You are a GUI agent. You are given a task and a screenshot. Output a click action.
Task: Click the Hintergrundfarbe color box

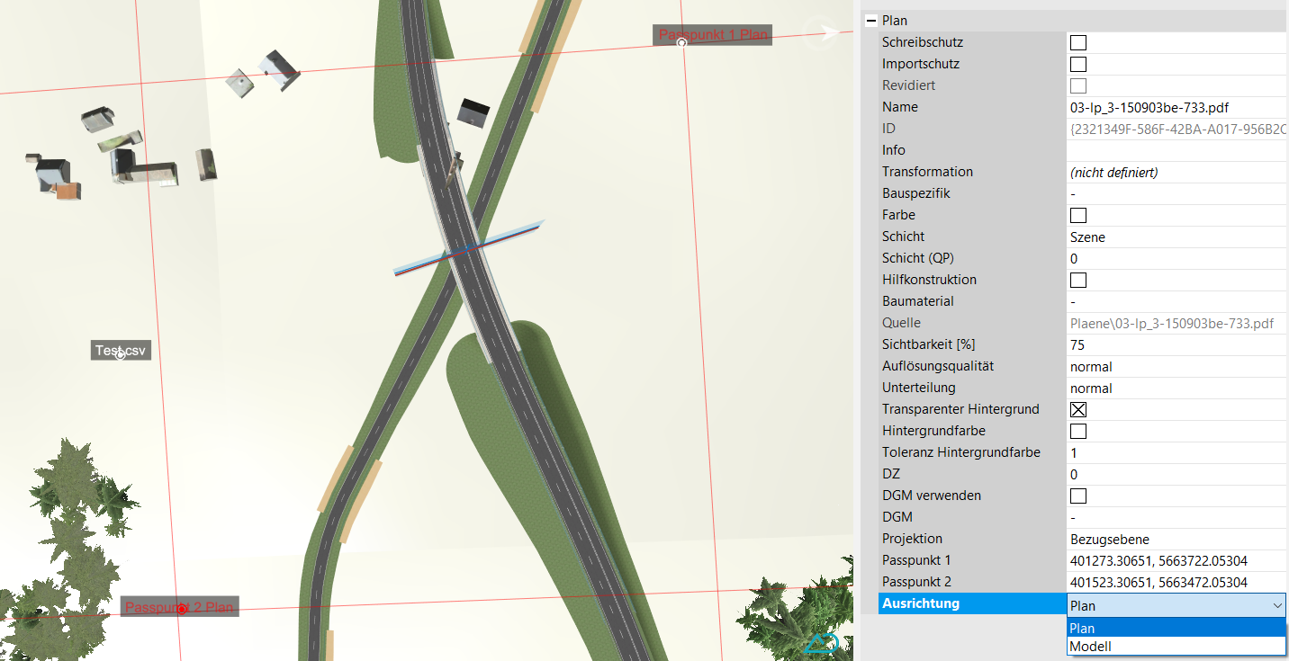[1077, 431]
